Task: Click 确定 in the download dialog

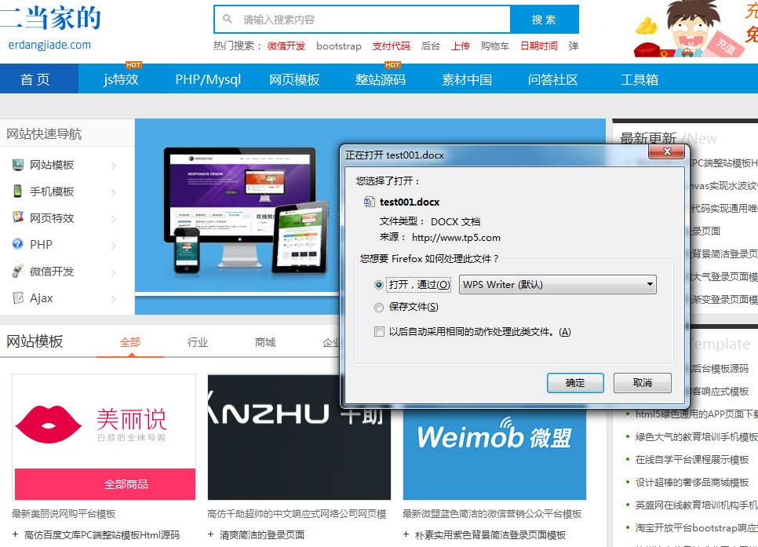Action: (x=575, y=382)
